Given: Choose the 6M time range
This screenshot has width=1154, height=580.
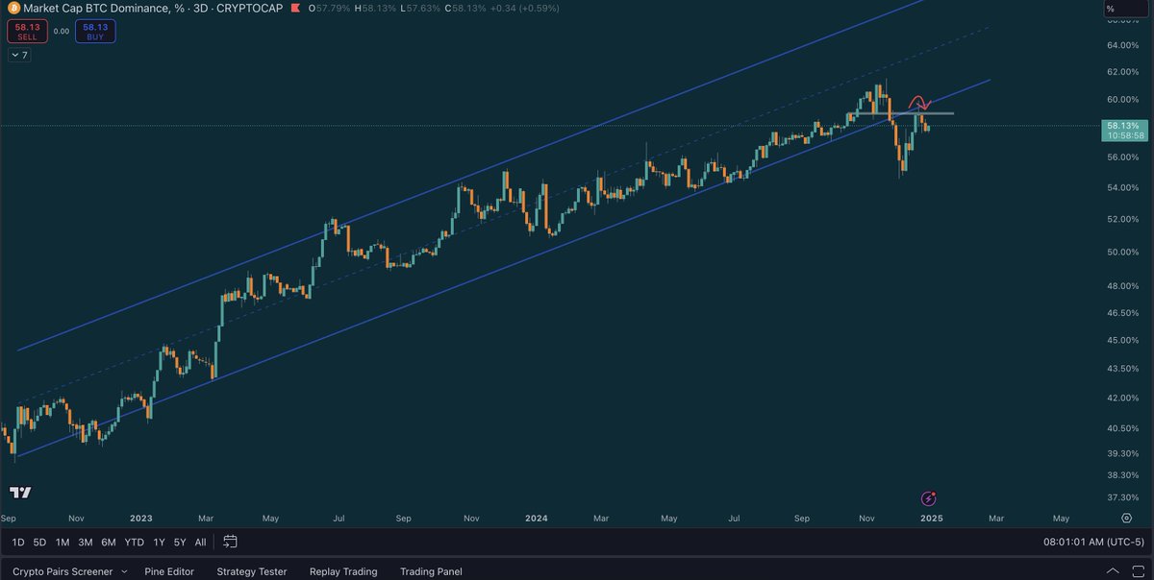Looking at the screenshot, I should (108, 543).
